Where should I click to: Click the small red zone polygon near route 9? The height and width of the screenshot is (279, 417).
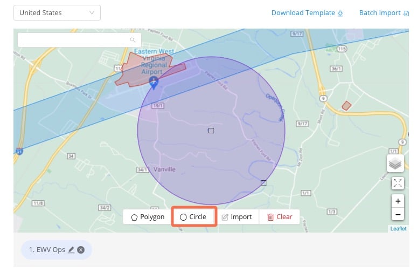[346, 106]
